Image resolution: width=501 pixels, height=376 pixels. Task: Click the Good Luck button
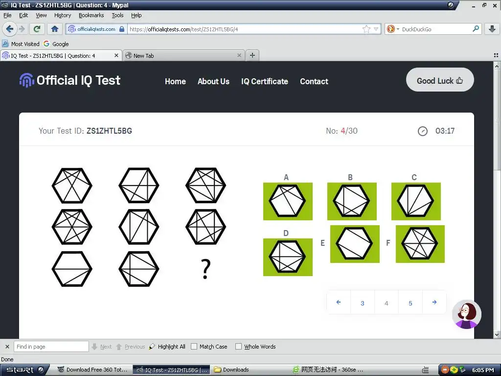(x=440, y=80)
